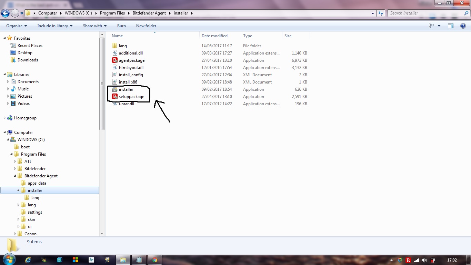Click the network signal tray icon
The width and height of the screenshot is (471, 265).
point(417,260)
